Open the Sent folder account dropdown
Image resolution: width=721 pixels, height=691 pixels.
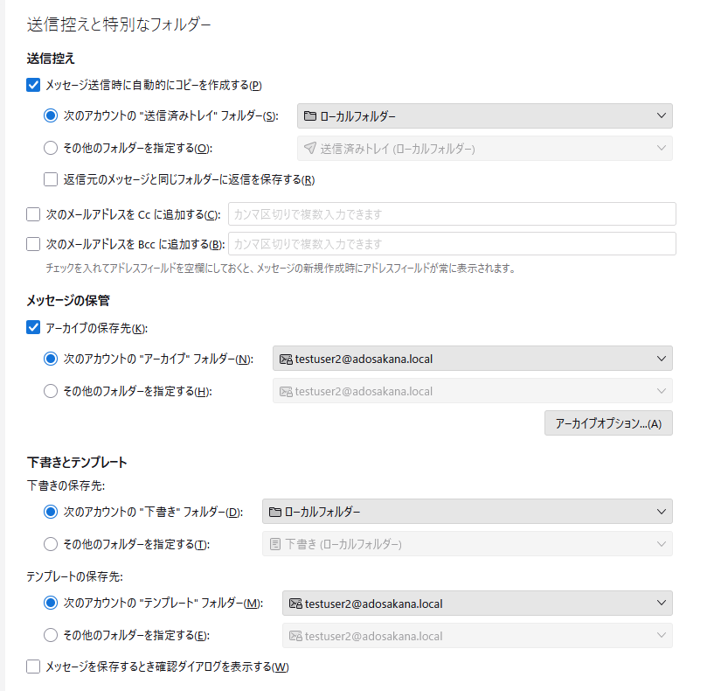pos(484,116)
